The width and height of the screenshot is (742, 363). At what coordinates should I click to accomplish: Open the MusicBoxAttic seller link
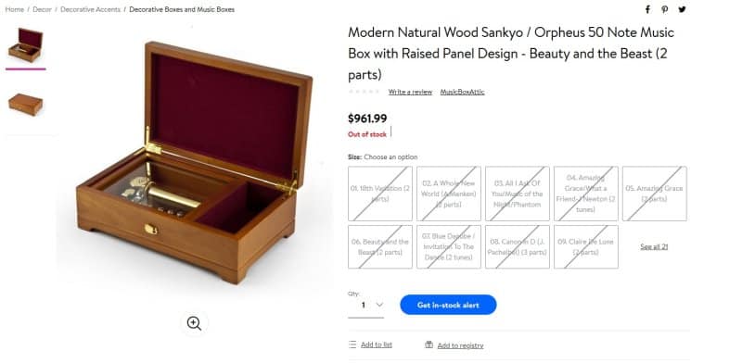pyautogui.click(x=462, y=92)
